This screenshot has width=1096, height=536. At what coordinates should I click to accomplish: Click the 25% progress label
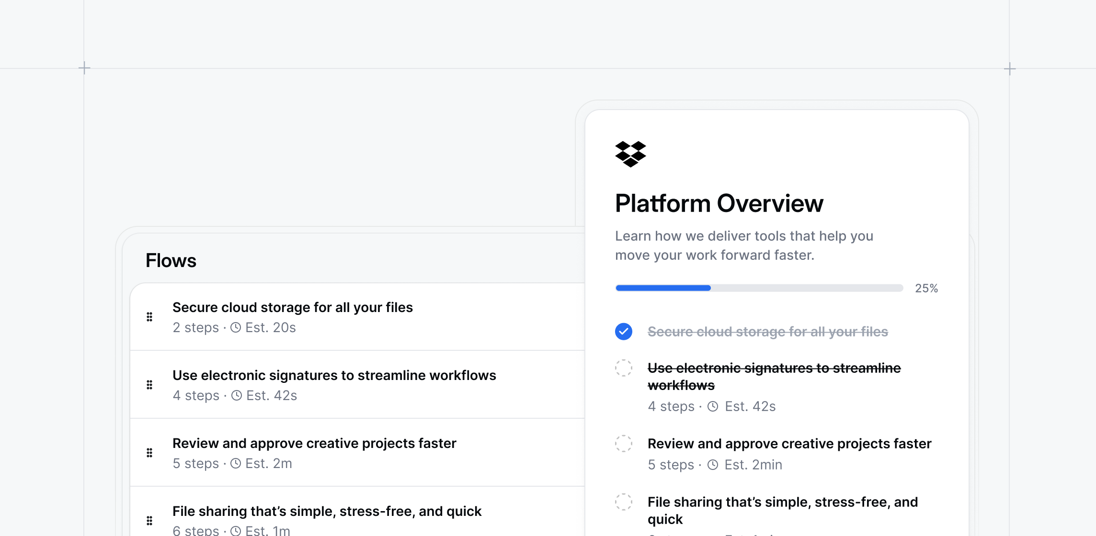[x=926, y=288]
